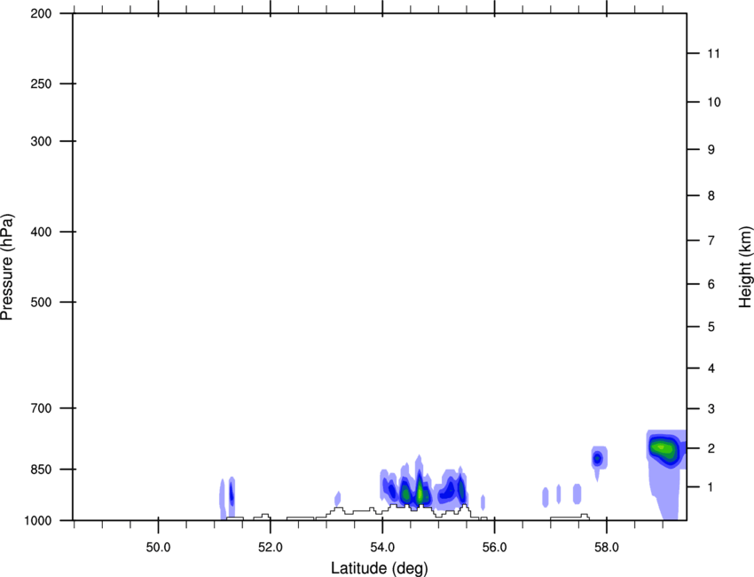Click the 50.0 latitude tick label
Image resolution: width=754 pixels, height=577 pixels.
(x=158, y=548)
